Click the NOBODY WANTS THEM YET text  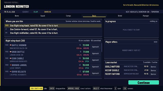(131, 50)
